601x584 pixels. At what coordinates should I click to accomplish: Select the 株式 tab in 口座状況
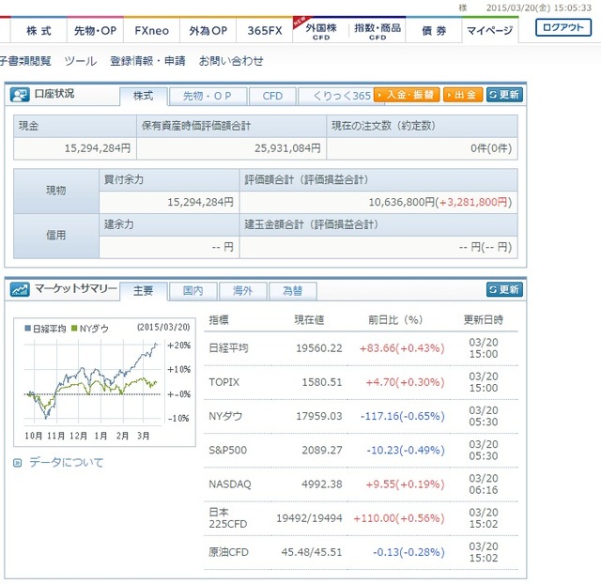pyautogui.click(x=144, y=96)
